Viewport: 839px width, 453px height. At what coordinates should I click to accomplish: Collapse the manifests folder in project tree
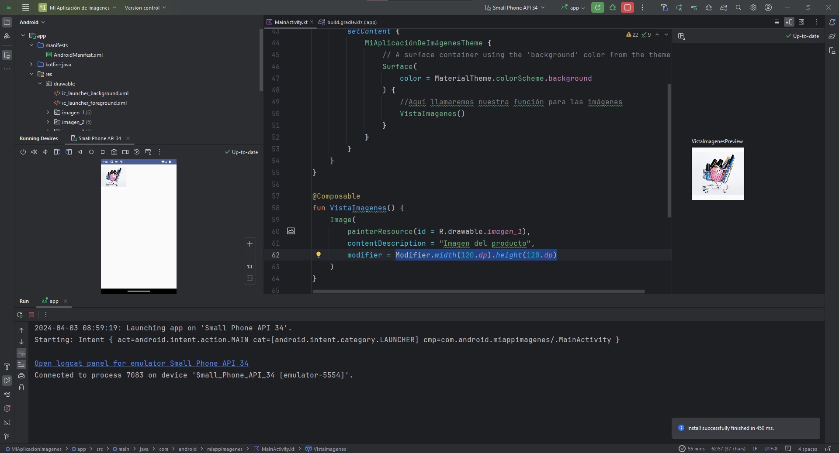31,45
